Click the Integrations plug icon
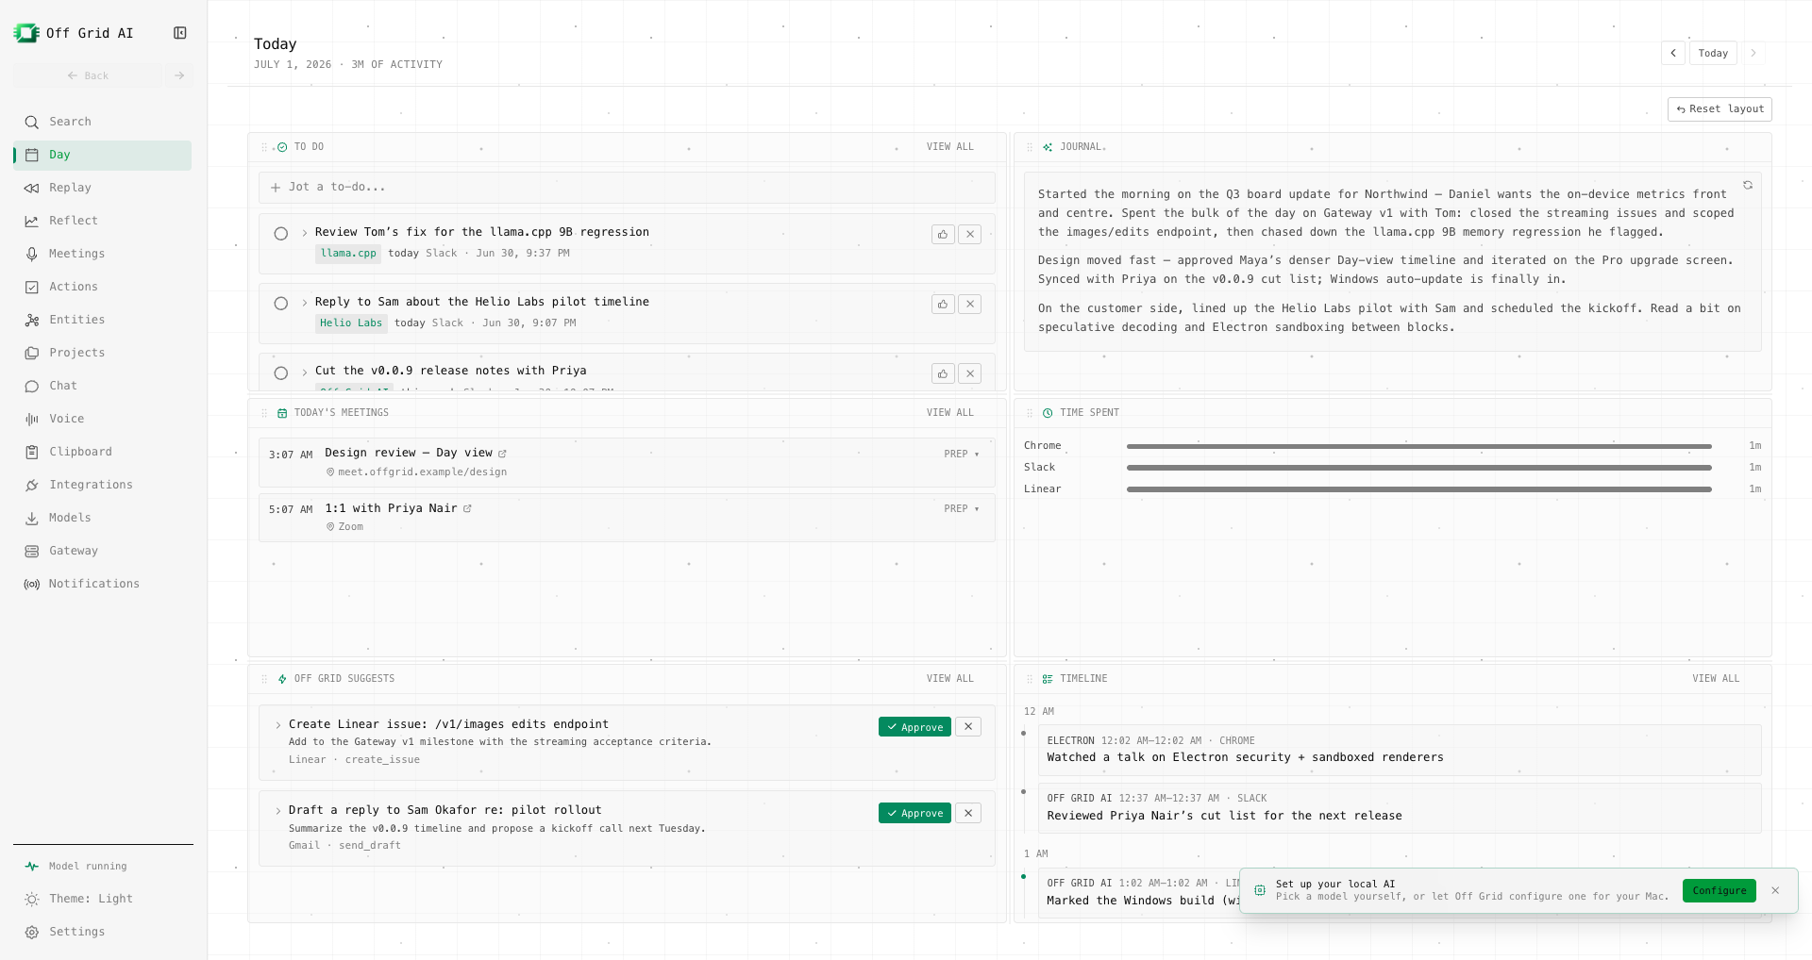 coord(32,485)
